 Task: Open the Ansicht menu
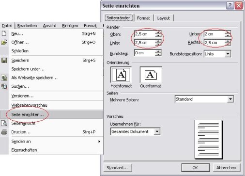49,26
